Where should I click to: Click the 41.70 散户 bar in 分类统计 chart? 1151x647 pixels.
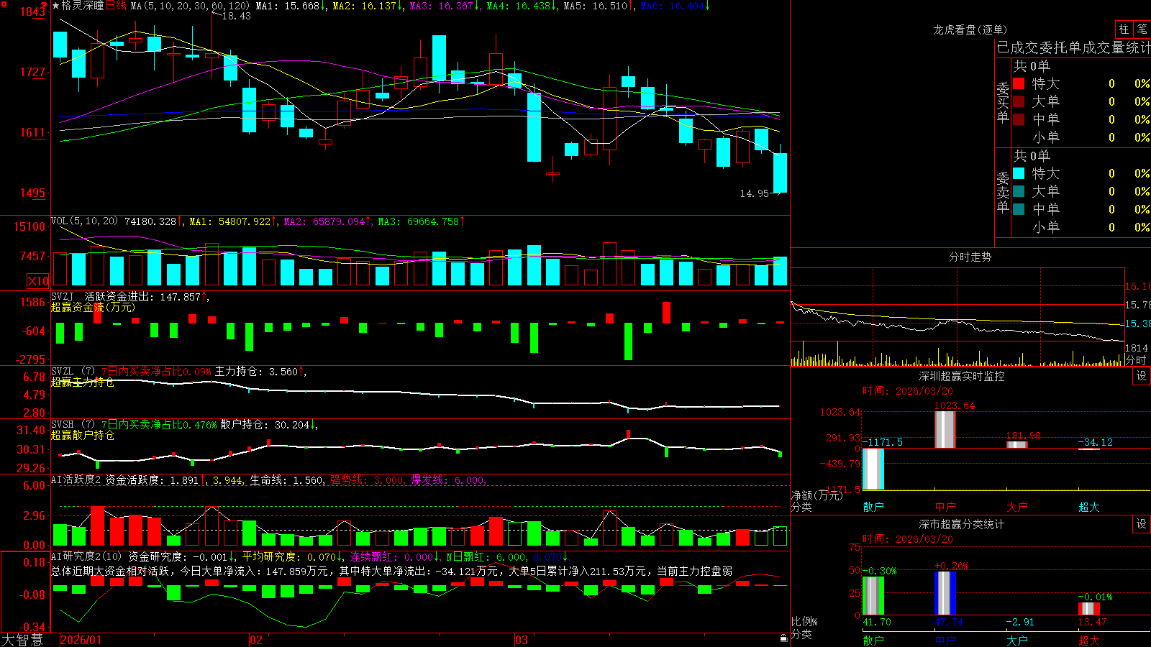tap(873, 596)
